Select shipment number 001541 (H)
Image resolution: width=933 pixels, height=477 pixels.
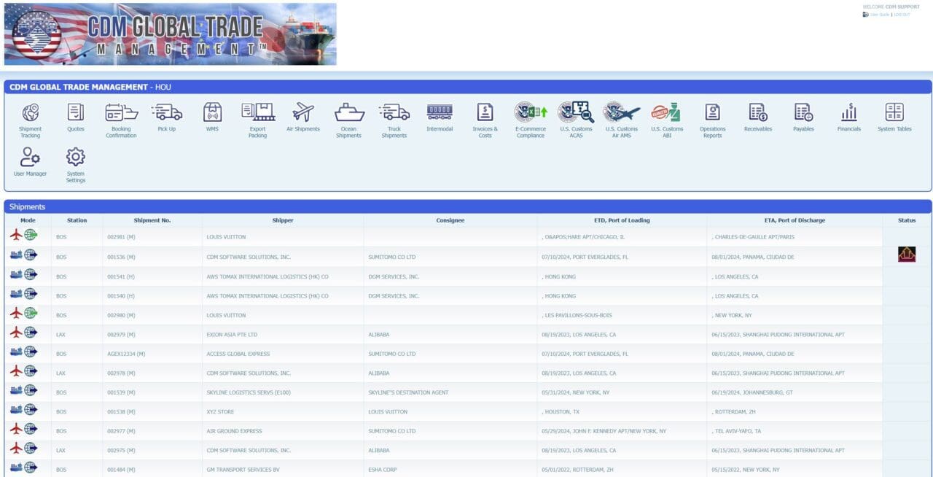pos(121,277)
